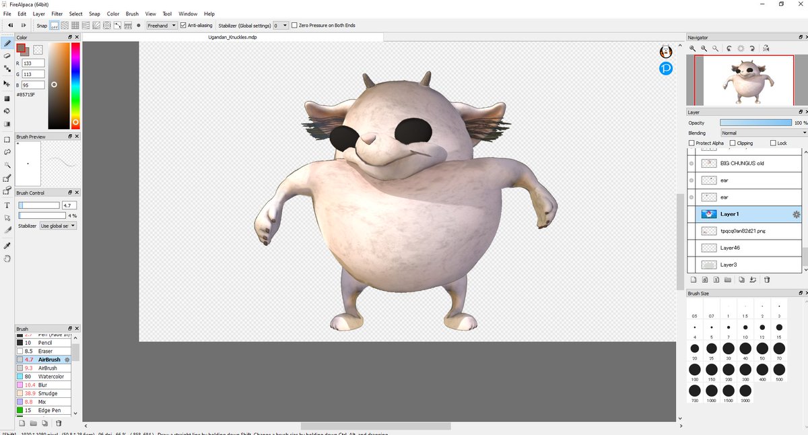This screenshot has height=435, width=808.
Task: Open the Window menu
Action: tap(188, 13)
